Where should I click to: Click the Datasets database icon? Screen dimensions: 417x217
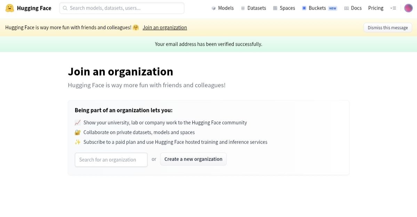pos(243,8)
